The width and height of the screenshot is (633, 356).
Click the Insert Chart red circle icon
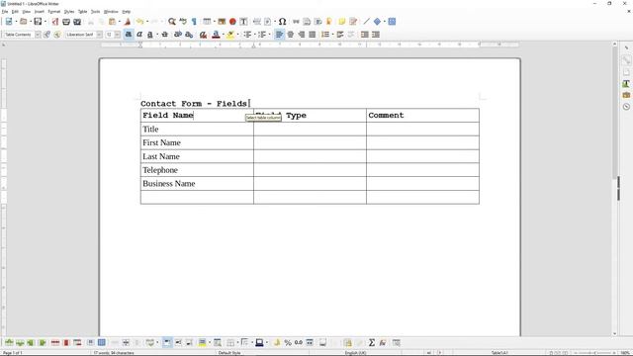click(232, 22)
